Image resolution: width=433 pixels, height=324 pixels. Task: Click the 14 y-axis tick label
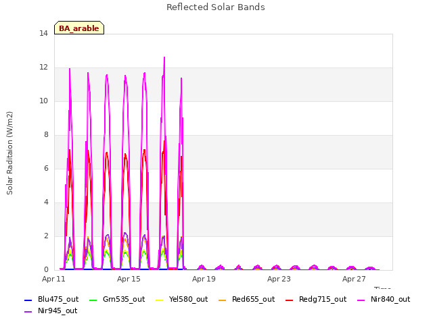pos(43,34)
